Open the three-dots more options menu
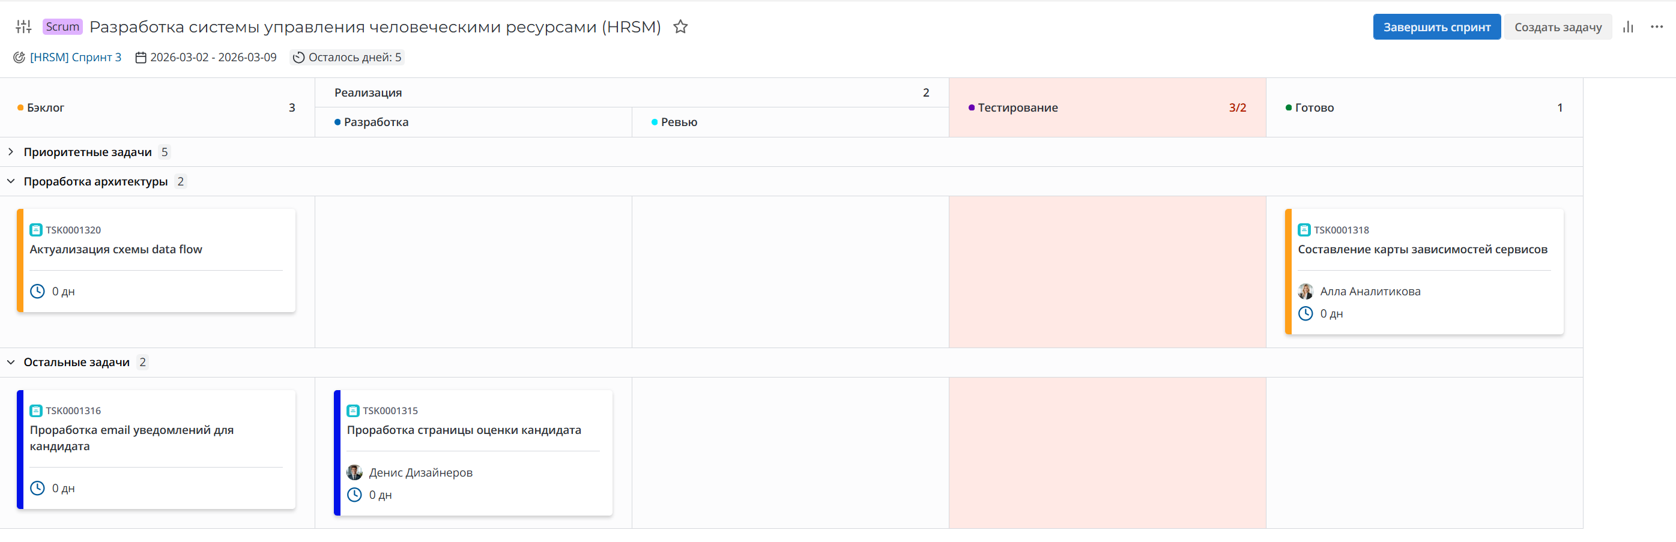Screen dimensions: 1676x542 pos(1656,26)
